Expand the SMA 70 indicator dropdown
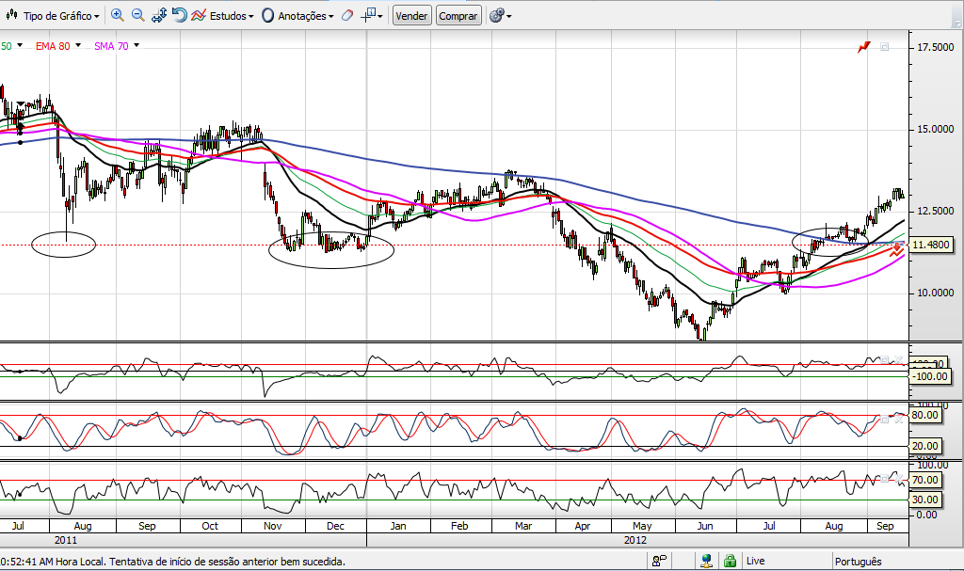964x571 pixels. pyautogui.click(x=117, y=46)
